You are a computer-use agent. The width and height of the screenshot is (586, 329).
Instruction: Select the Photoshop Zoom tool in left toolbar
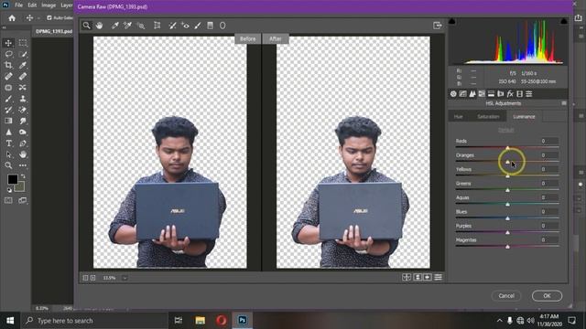pos(8,165)
